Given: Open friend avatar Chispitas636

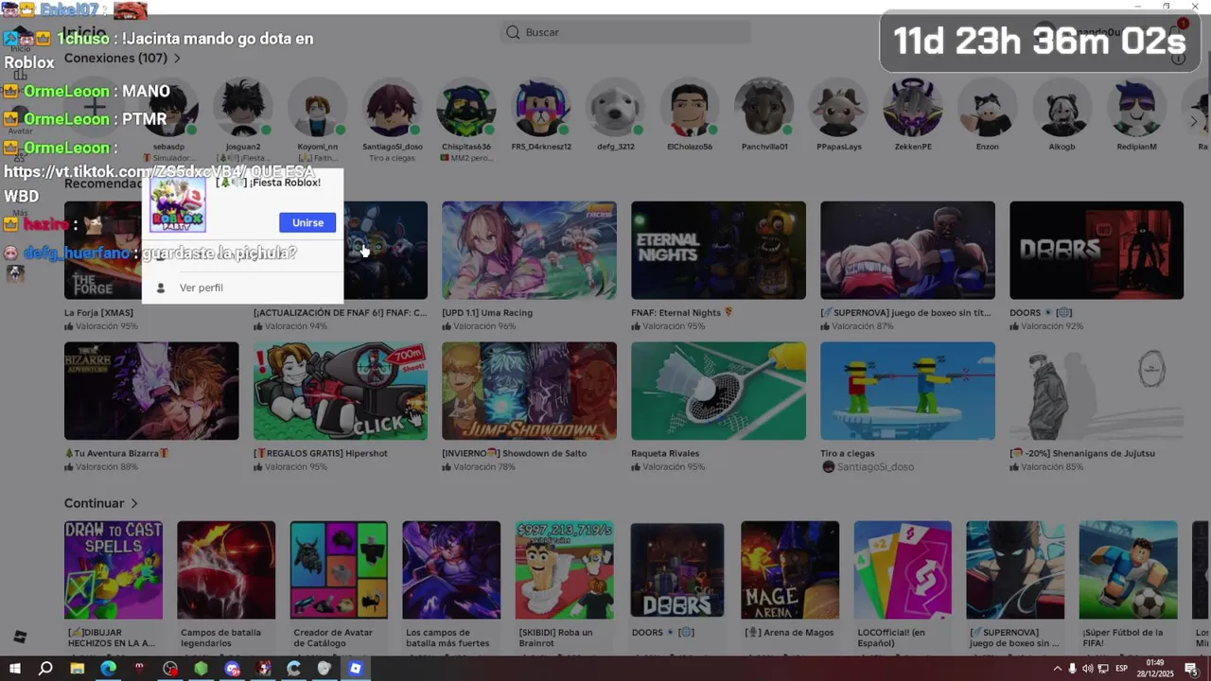Looking at the screenshot, I should point(465,108).
